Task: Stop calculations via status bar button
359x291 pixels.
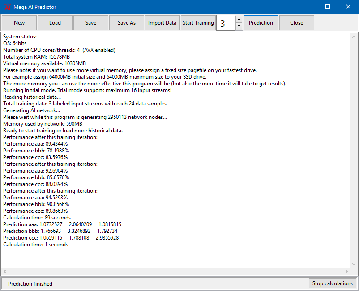Action: pyautogui.click(x=333, y=283)
